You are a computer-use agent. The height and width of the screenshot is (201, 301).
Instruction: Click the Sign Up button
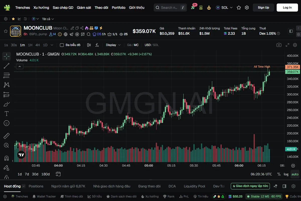point(263,8)
